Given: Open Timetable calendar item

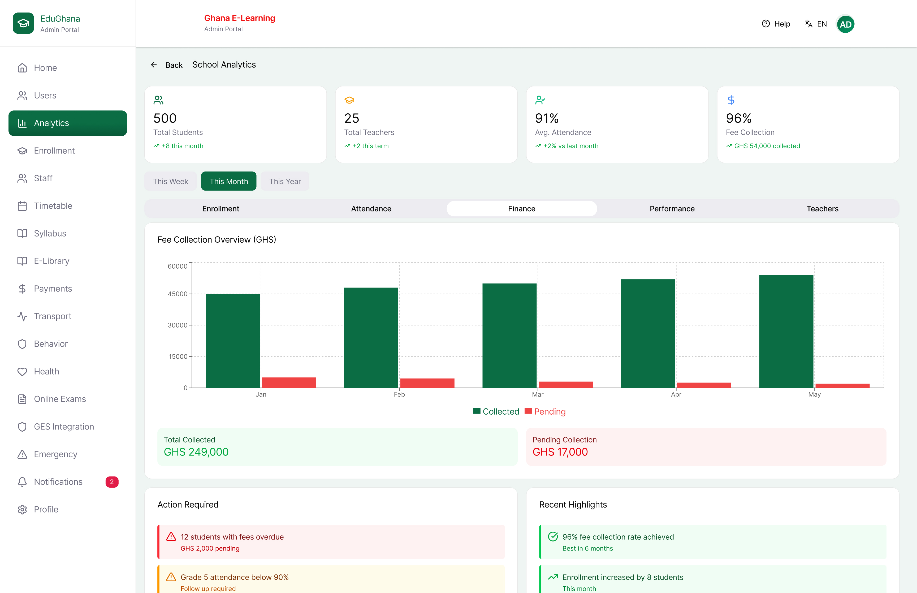Looking at the screenshot, I should coord(68,206).
